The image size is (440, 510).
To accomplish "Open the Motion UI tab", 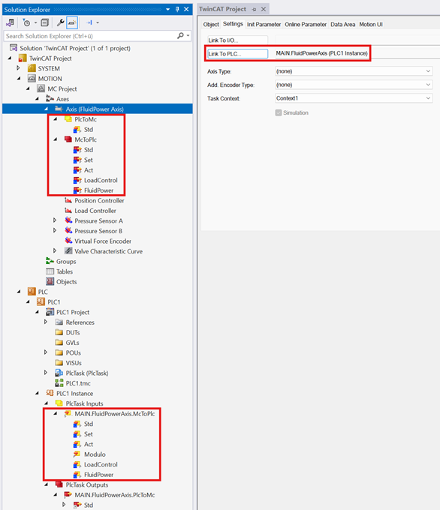I will tap(371, 25).
